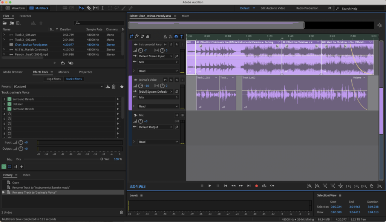The width and height of the screenshot is (386, 222).
Task: Click the Record button in transport
Action: [256, 186]
